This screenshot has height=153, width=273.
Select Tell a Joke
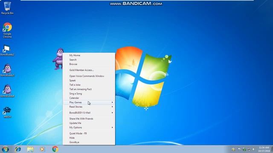(89, 85)
